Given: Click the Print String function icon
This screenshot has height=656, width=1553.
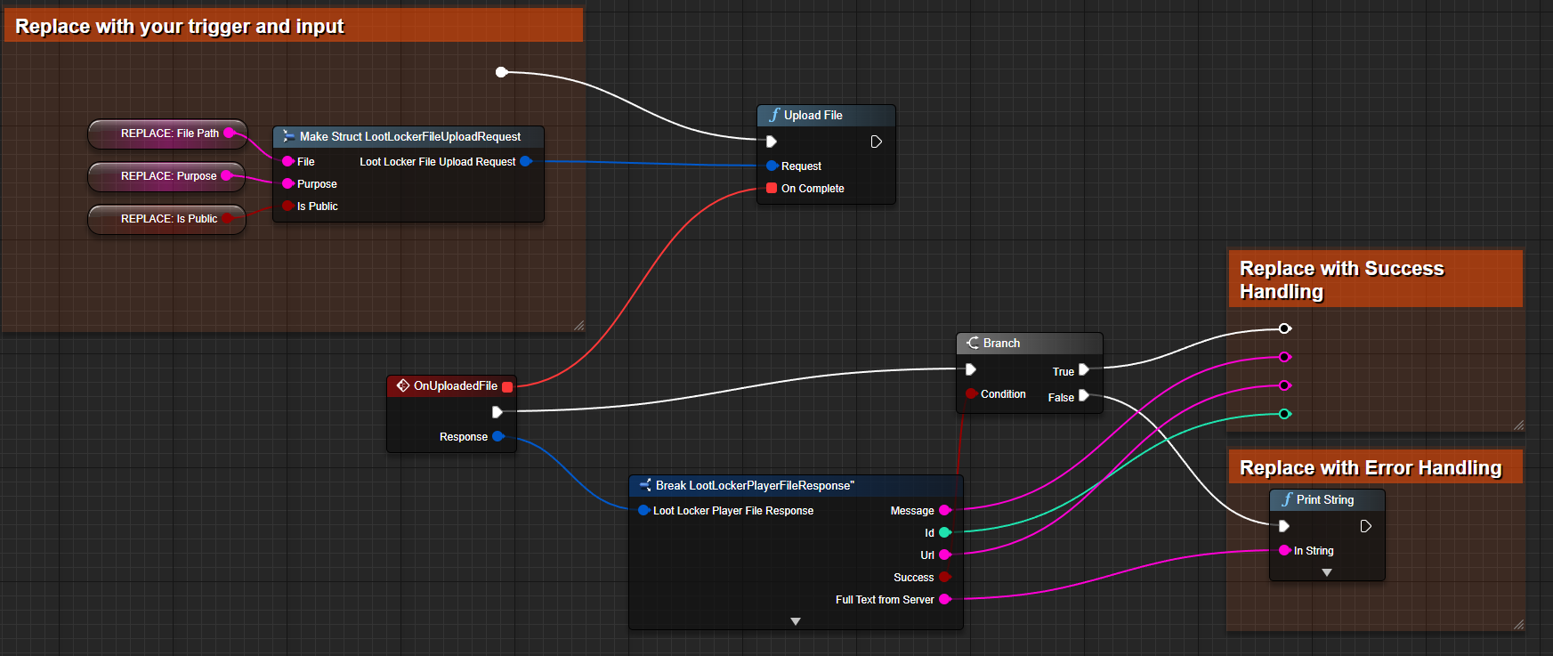Looking at the screenshot, I should click(x=1287, y=499).
